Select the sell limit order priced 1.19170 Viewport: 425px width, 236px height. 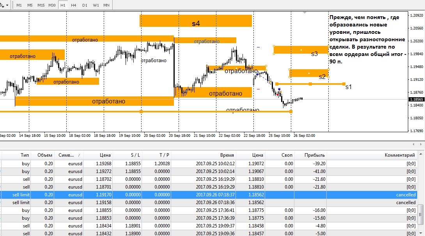tap(209, 195)
